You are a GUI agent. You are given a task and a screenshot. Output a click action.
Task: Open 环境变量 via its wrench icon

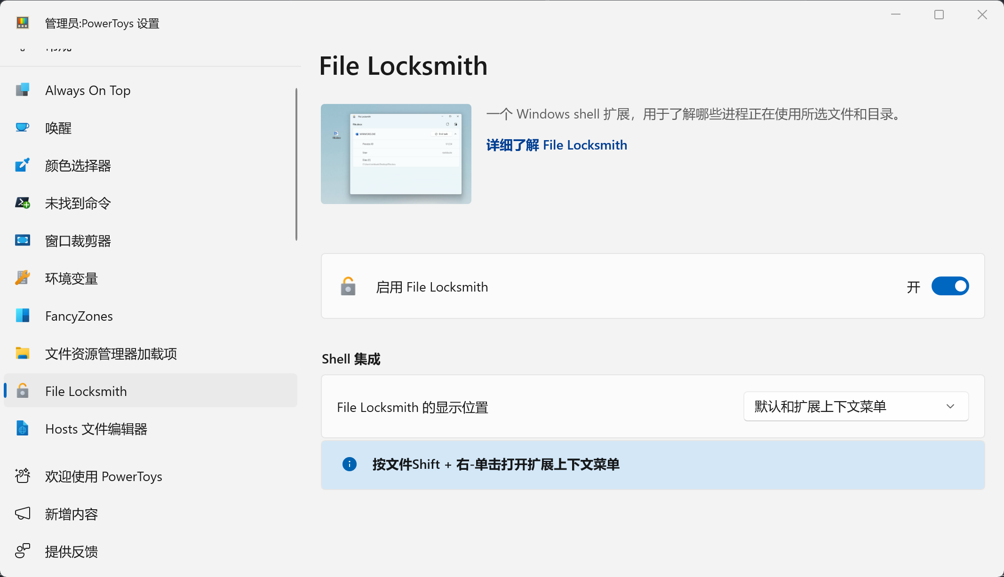pyautogui.click(x=22, y=278)
